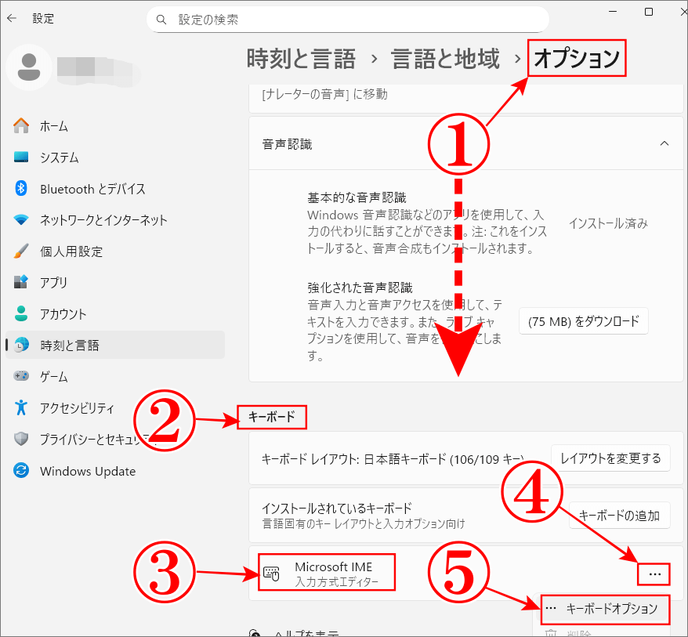Open the ellipsis menu for Microsoft IME
This screenshot has height=637, width=688.
click(x=654, y=573)
